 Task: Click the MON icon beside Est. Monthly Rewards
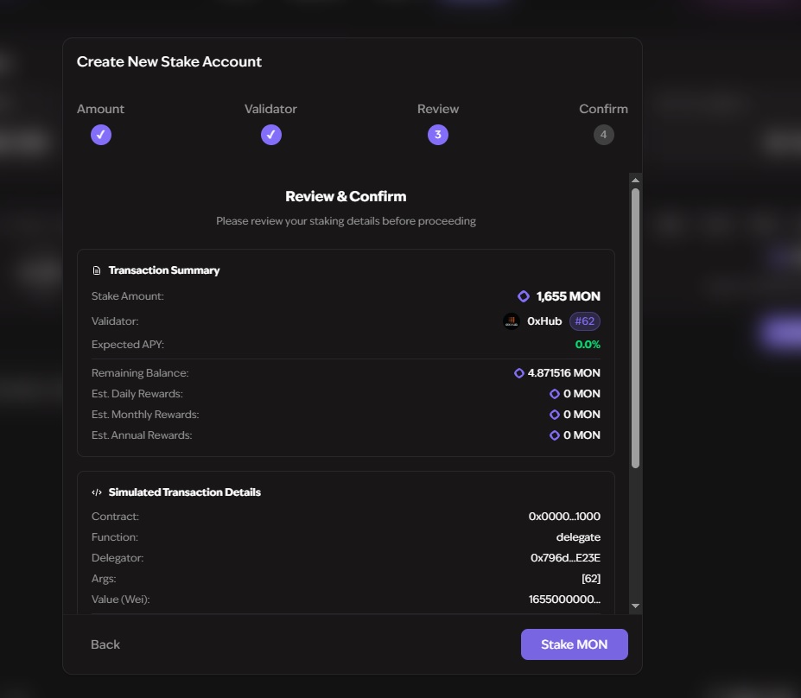(555, 415)
